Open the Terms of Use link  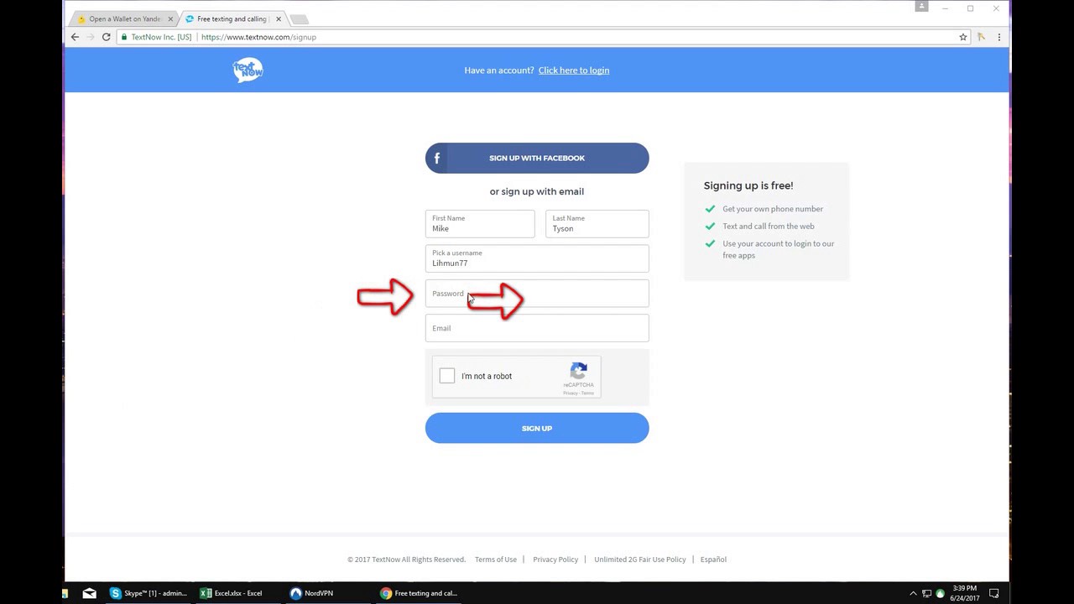[496, 560]
